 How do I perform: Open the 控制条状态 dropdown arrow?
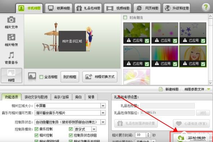[103, 122]
